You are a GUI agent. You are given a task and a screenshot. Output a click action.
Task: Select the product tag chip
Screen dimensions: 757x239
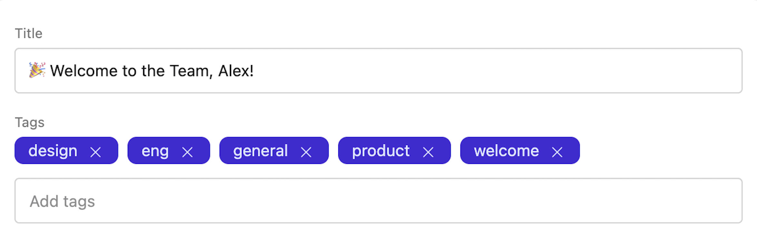[381, 150]
